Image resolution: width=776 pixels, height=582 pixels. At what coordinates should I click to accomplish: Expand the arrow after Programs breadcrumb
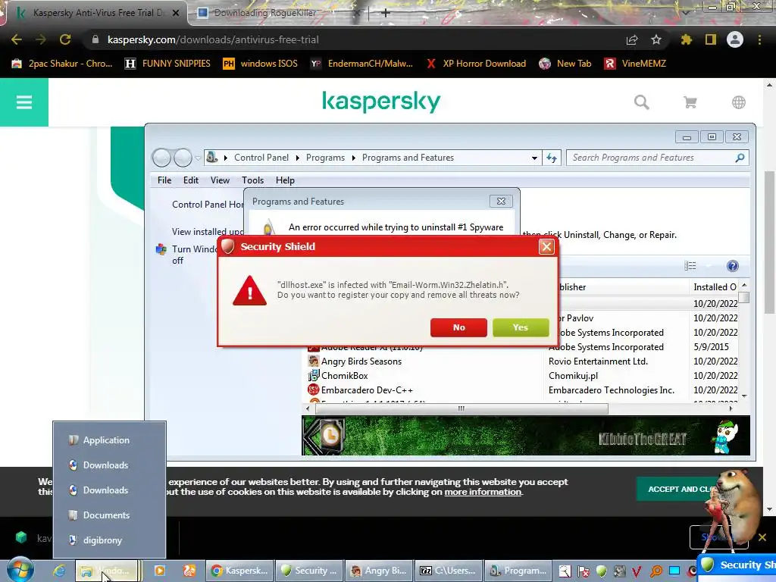[x=353, y=158]
